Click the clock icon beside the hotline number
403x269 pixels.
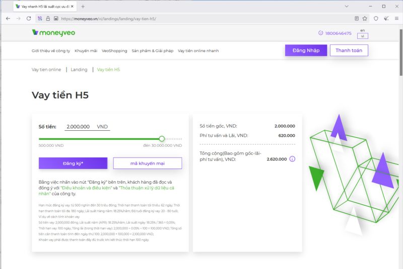click(320, 33)
